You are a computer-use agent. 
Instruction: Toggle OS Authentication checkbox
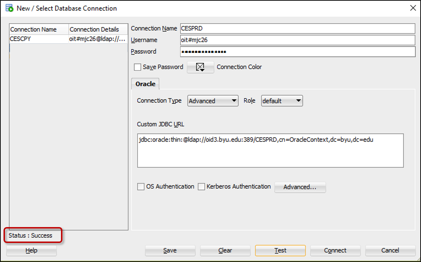(141, 187)
